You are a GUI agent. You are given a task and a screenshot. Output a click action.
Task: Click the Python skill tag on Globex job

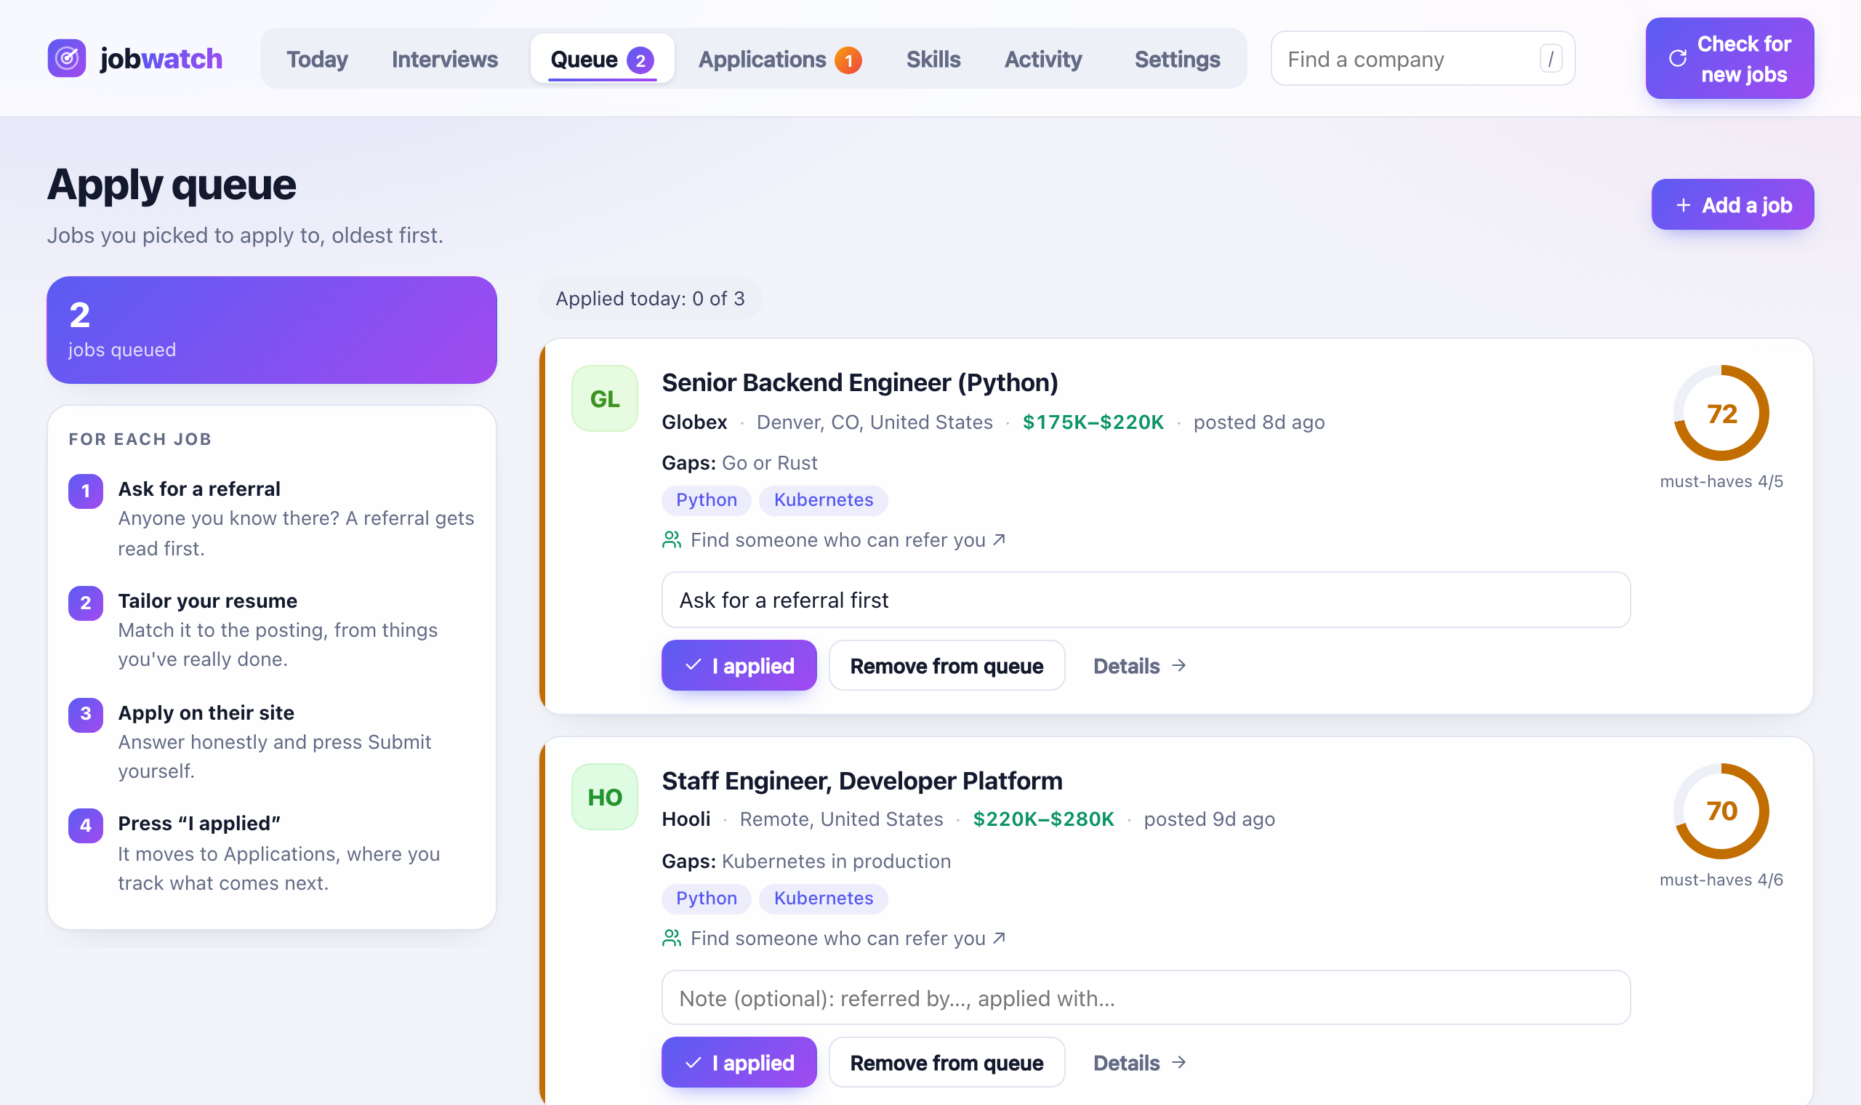tap(707, 499)
